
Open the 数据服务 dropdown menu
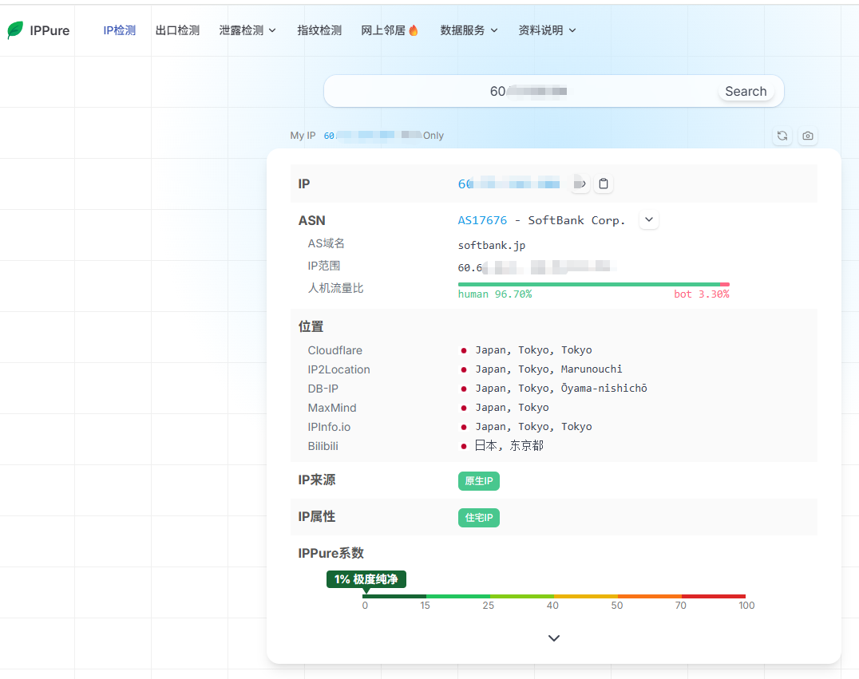tap(469, 30)
